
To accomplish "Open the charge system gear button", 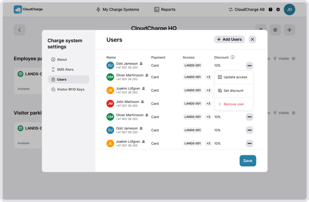I will pyautogui.click(x=275, y=30).
